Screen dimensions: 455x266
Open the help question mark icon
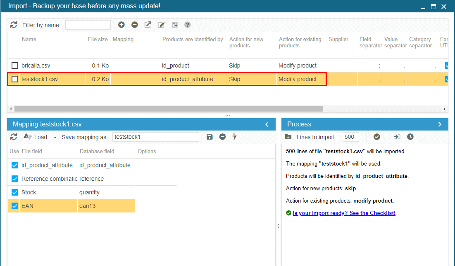[188, 25]
